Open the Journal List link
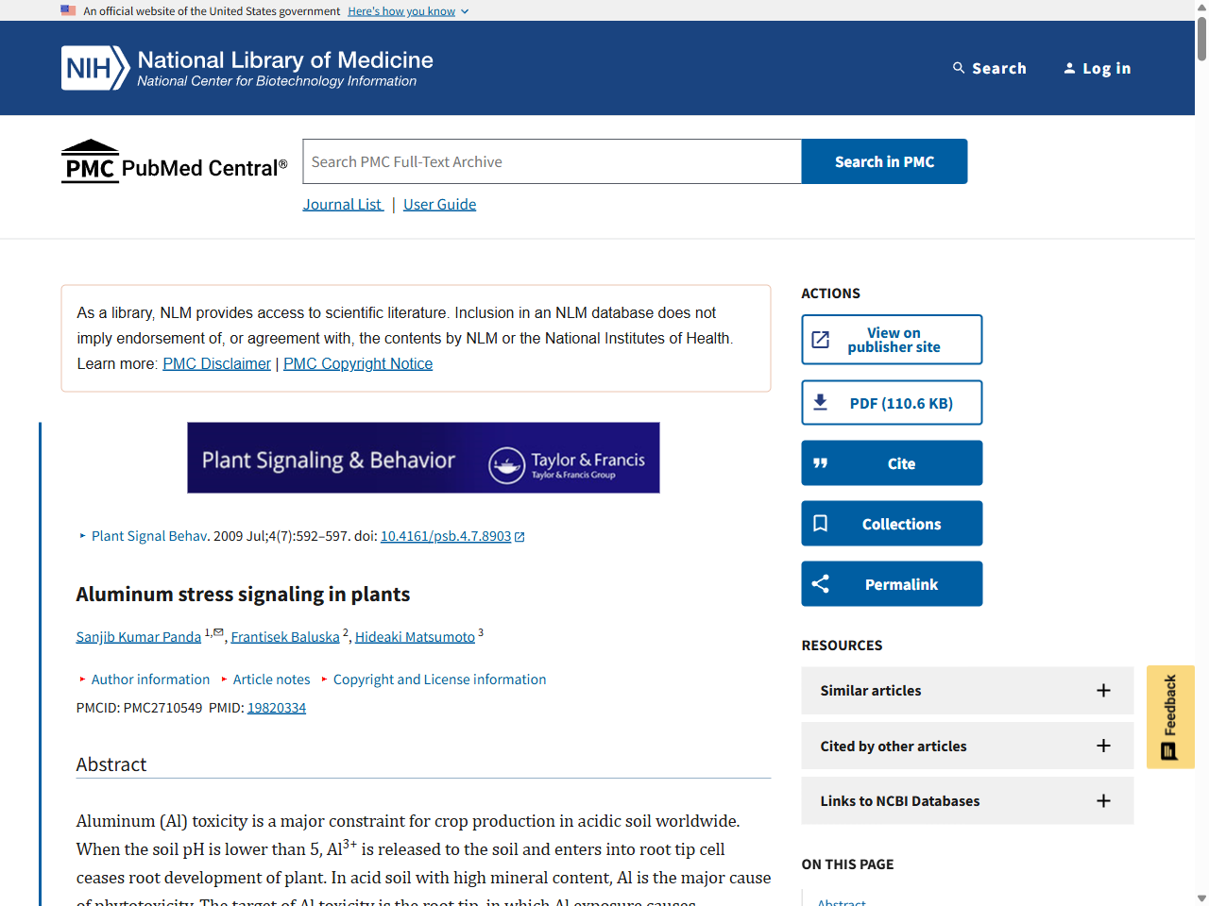The image size is (1209, 906). click(x=343, y=205)
